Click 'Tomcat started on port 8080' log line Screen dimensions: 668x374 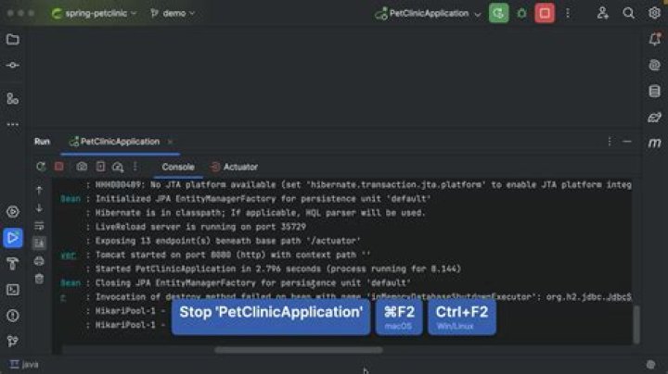coord(233,255)
